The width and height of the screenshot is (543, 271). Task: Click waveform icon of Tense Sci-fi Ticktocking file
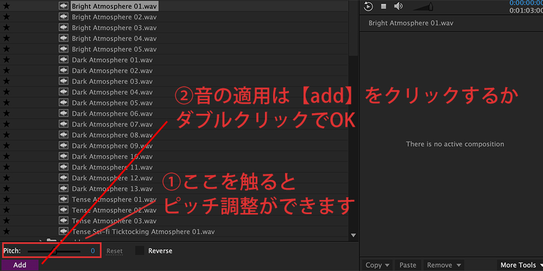(x=64, y=231)
